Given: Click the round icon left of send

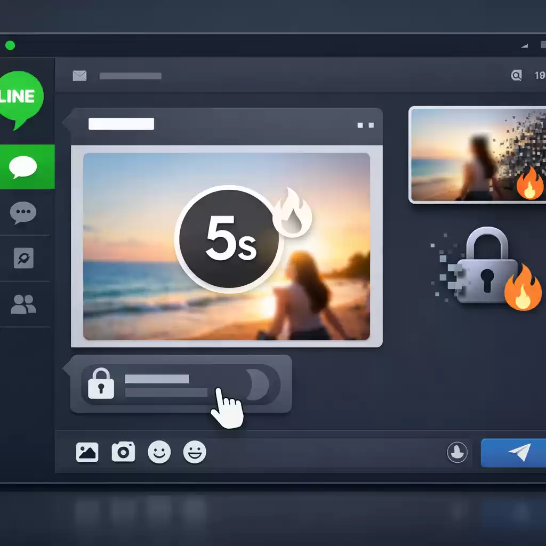Looking at the screenshot, I should click(x=457, y=453).
